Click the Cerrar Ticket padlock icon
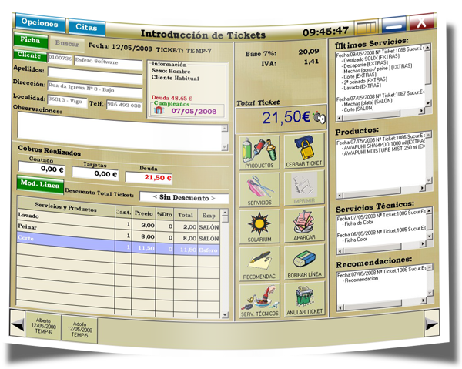 (304, 151)
